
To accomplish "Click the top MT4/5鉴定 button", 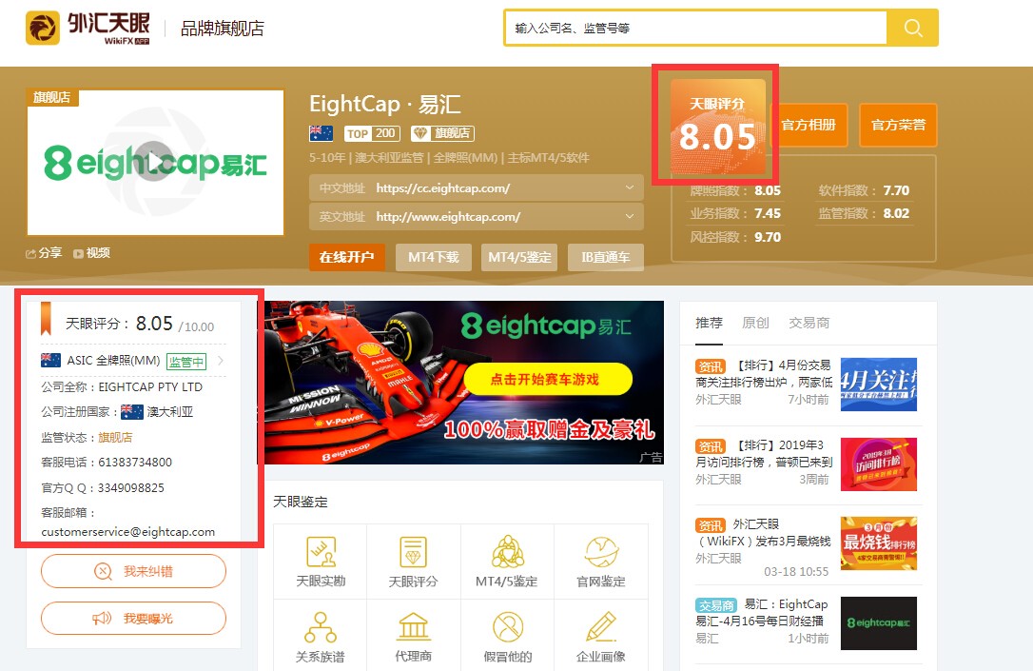I will tap(519, 257).
